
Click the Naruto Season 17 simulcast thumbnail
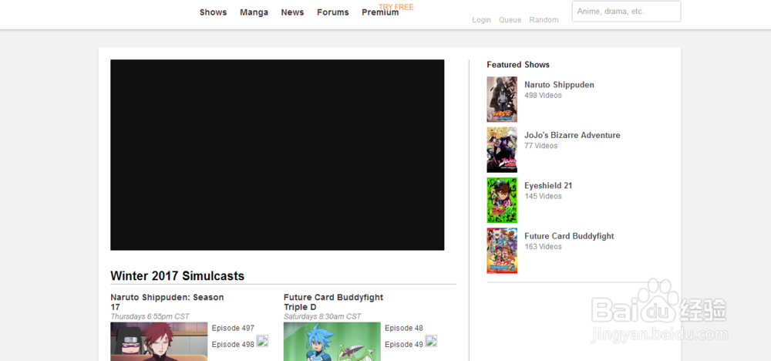pyautogui.click(x=159, y=341)
